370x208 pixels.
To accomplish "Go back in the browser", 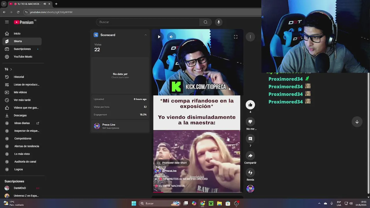I will 4,12.
